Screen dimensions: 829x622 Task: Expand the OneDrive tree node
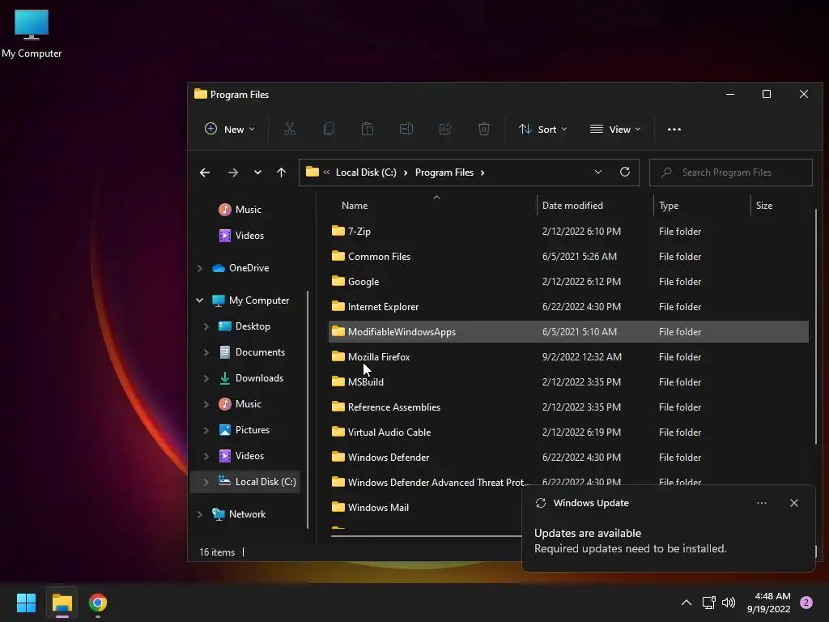[x=200, y=268]
